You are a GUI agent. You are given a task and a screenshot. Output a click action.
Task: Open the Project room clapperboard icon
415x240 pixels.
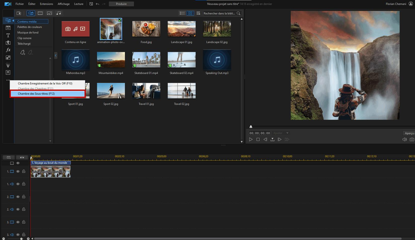8,28
